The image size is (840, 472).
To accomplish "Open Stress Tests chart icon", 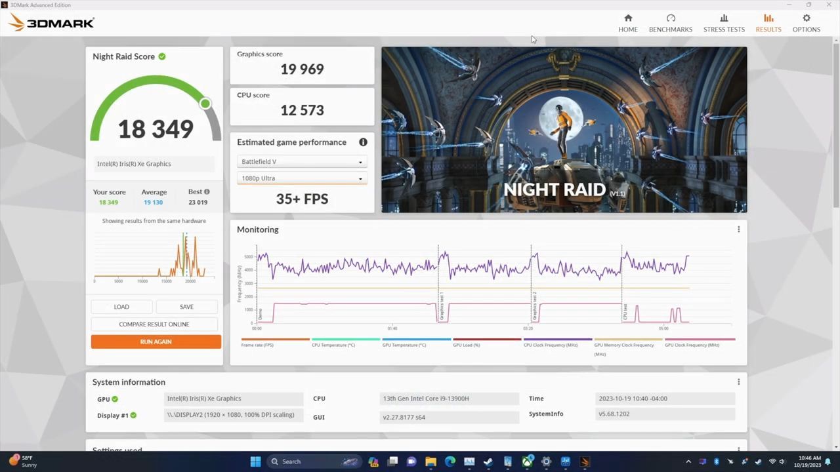I will 724,18.
